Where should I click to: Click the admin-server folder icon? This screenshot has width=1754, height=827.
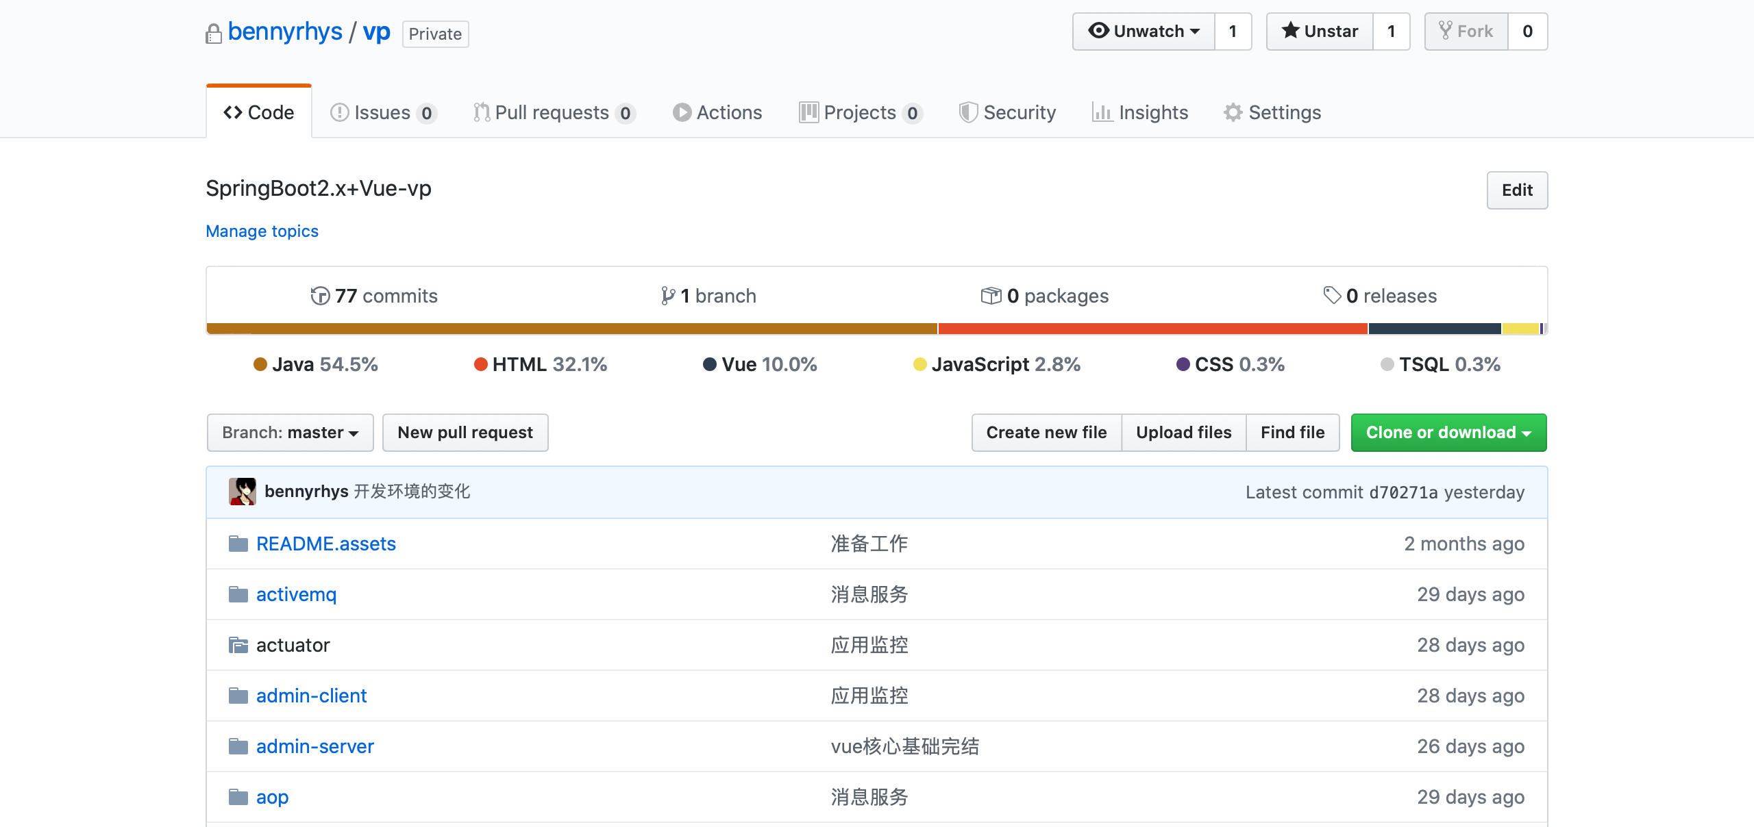pos(238,746)
